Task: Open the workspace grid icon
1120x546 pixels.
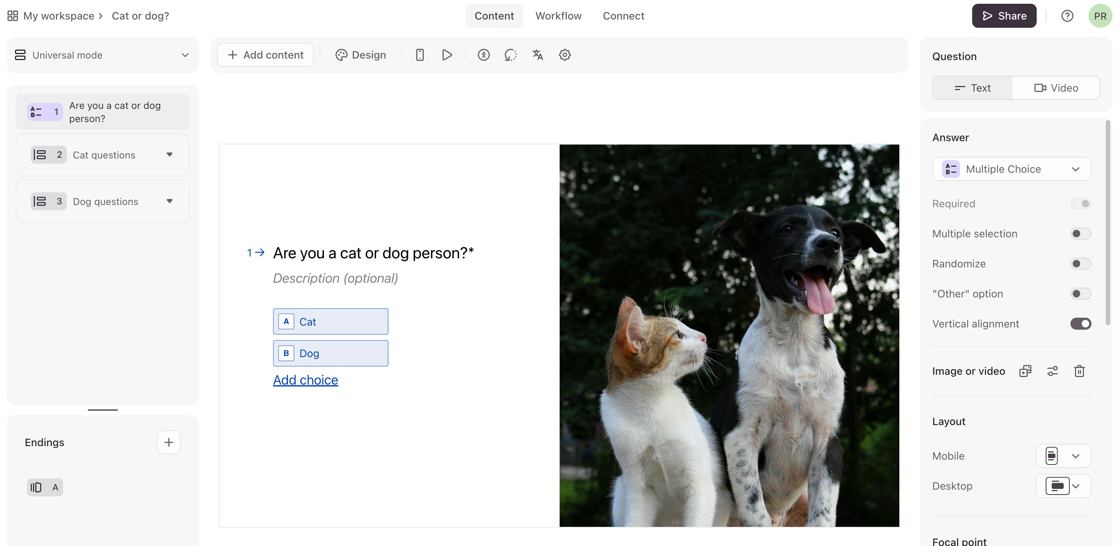Action: pos(13,16)
